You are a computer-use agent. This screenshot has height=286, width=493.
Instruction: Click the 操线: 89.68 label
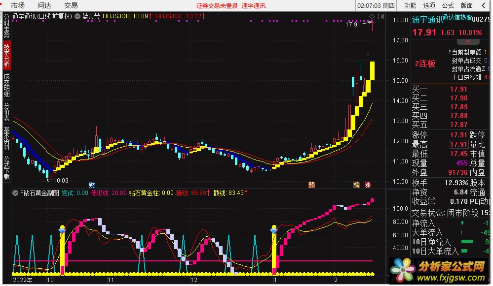(193, 193)
